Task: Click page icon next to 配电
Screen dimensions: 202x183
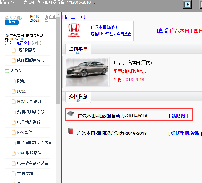Action: click(x=14, y=81)
